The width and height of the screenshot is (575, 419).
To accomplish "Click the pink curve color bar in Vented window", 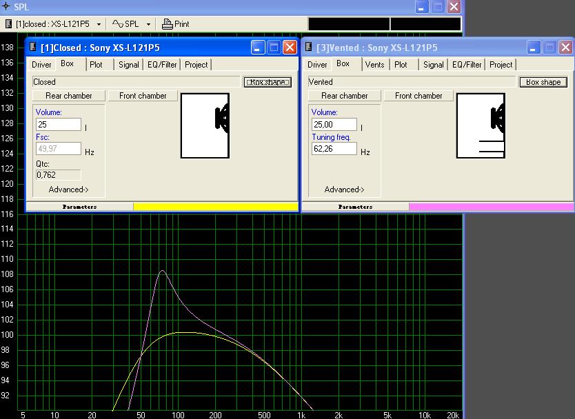I will (x=492, y=207).
